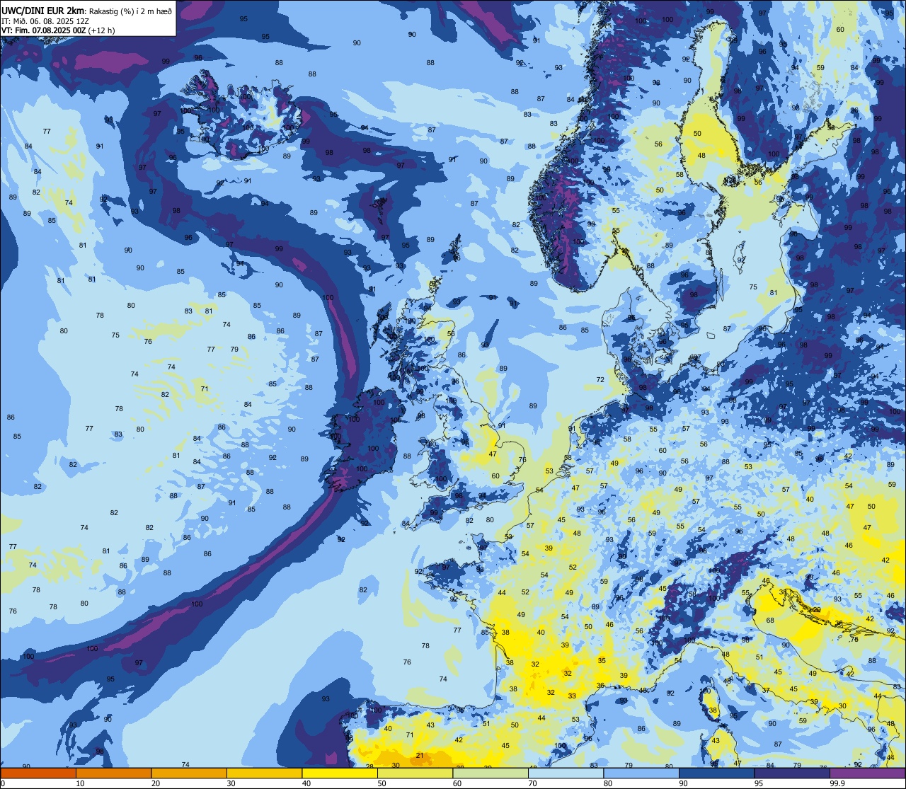Viewport: 906px width, 789px height.
Task: Click the '90' legend scale label
Action: (x=683, y=783)
